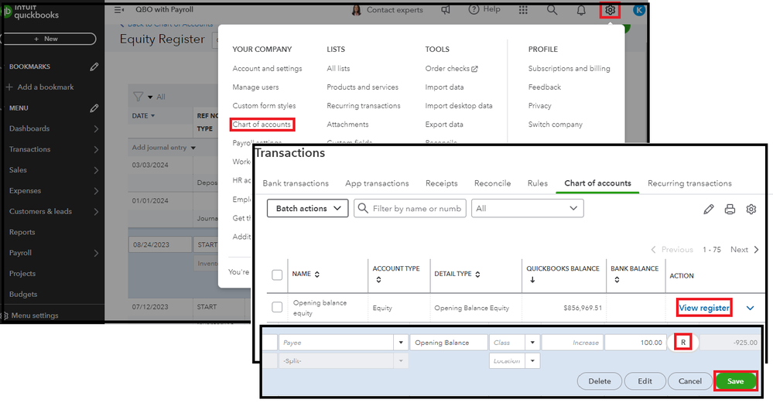Viewport: 773px width, 406px height.
Task: Sort by QuickBooks Balance arrow
Action: click(x=532, y=280)
